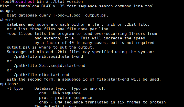Click the 'Subranges of nib and .2bit' line
The height and width of the screenshot is (107, 184).
coord(80,52)
